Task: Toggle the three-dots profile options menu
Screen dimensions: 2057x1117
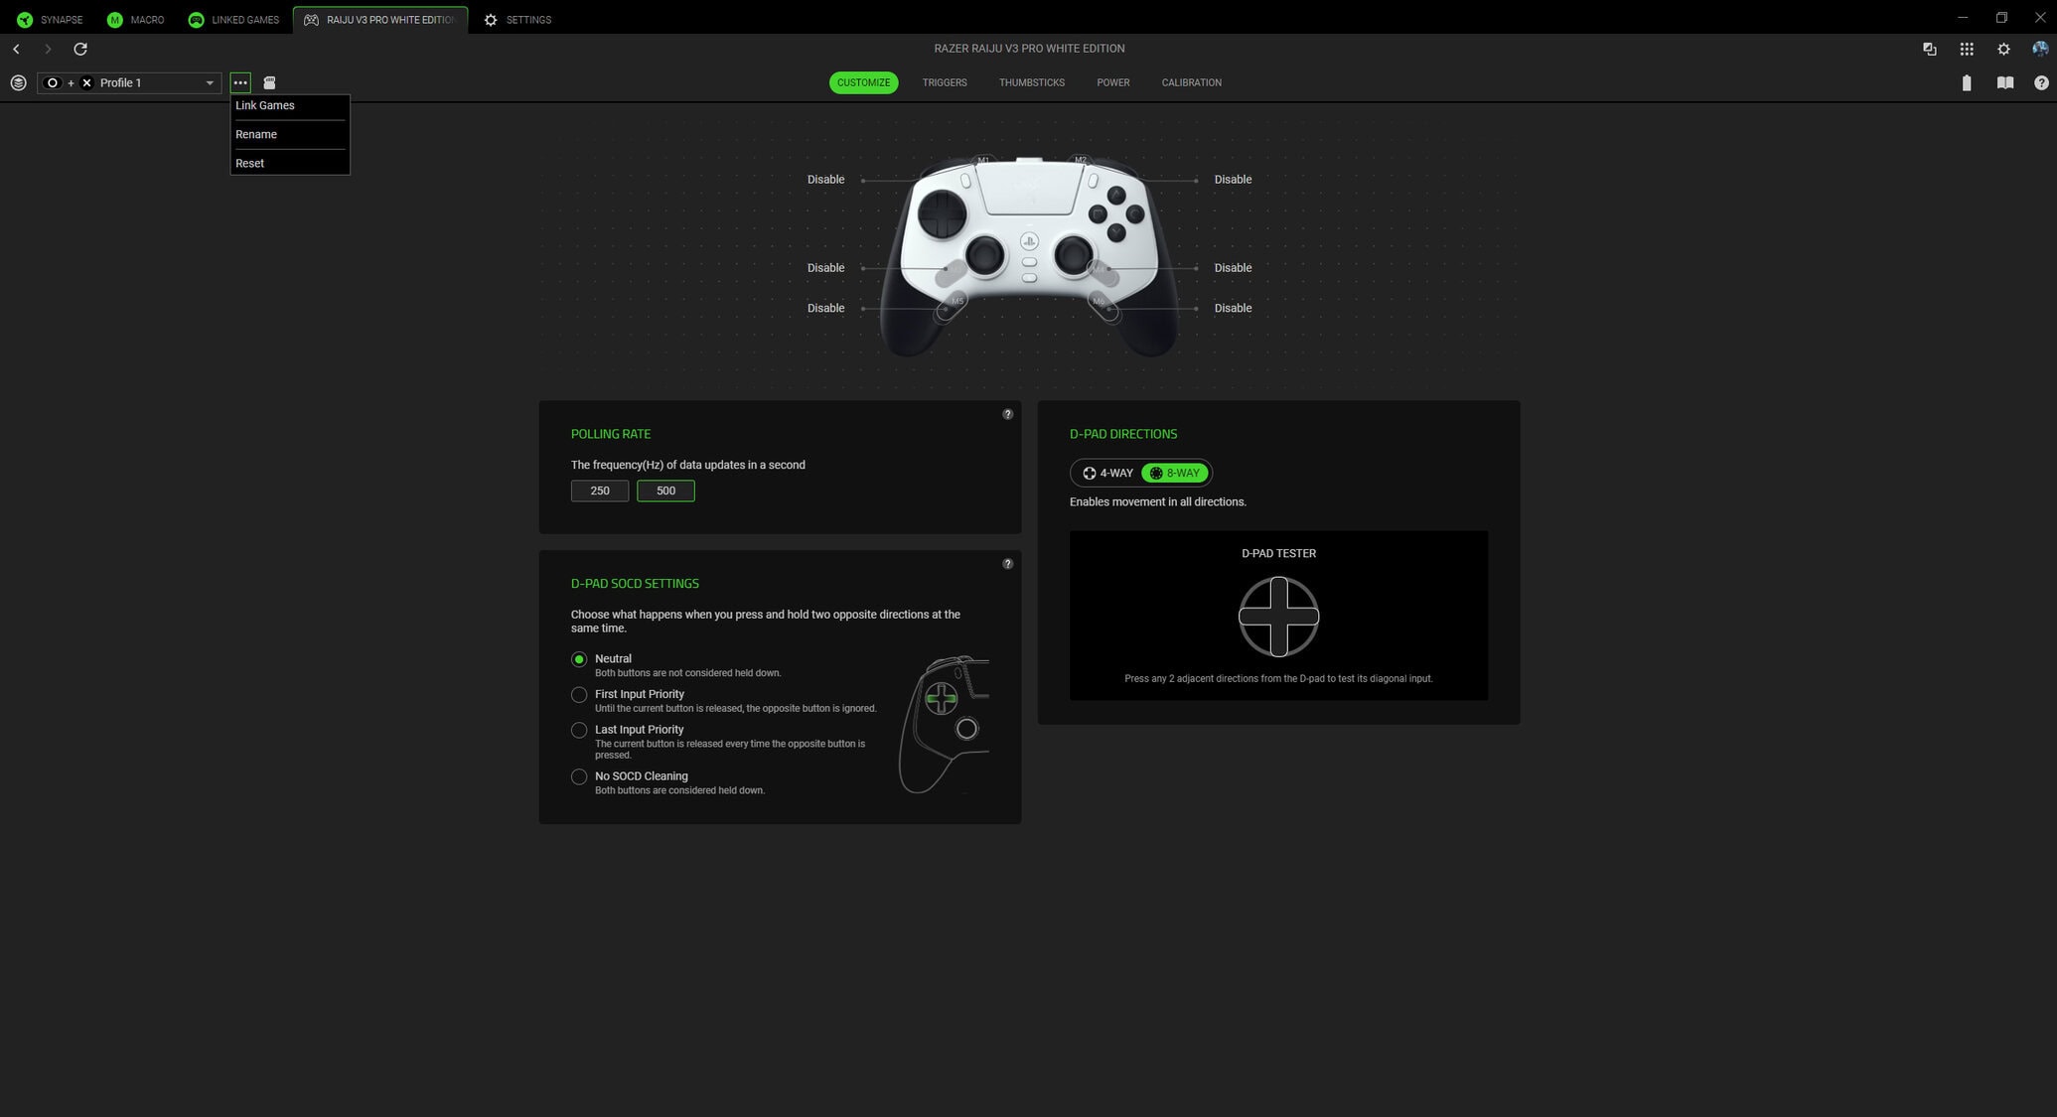Action: (240, 82)
